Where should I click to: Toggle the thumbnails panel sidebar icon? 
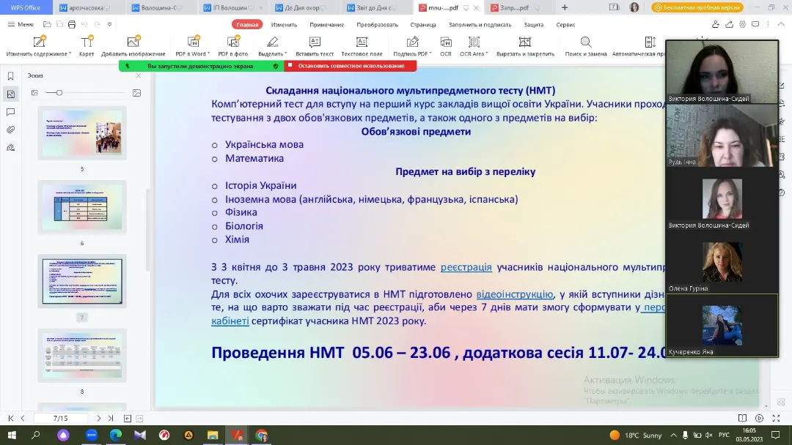10,94
